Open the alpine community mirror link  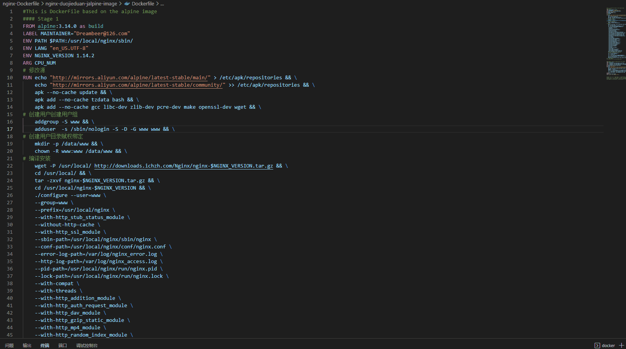[137, 85]
